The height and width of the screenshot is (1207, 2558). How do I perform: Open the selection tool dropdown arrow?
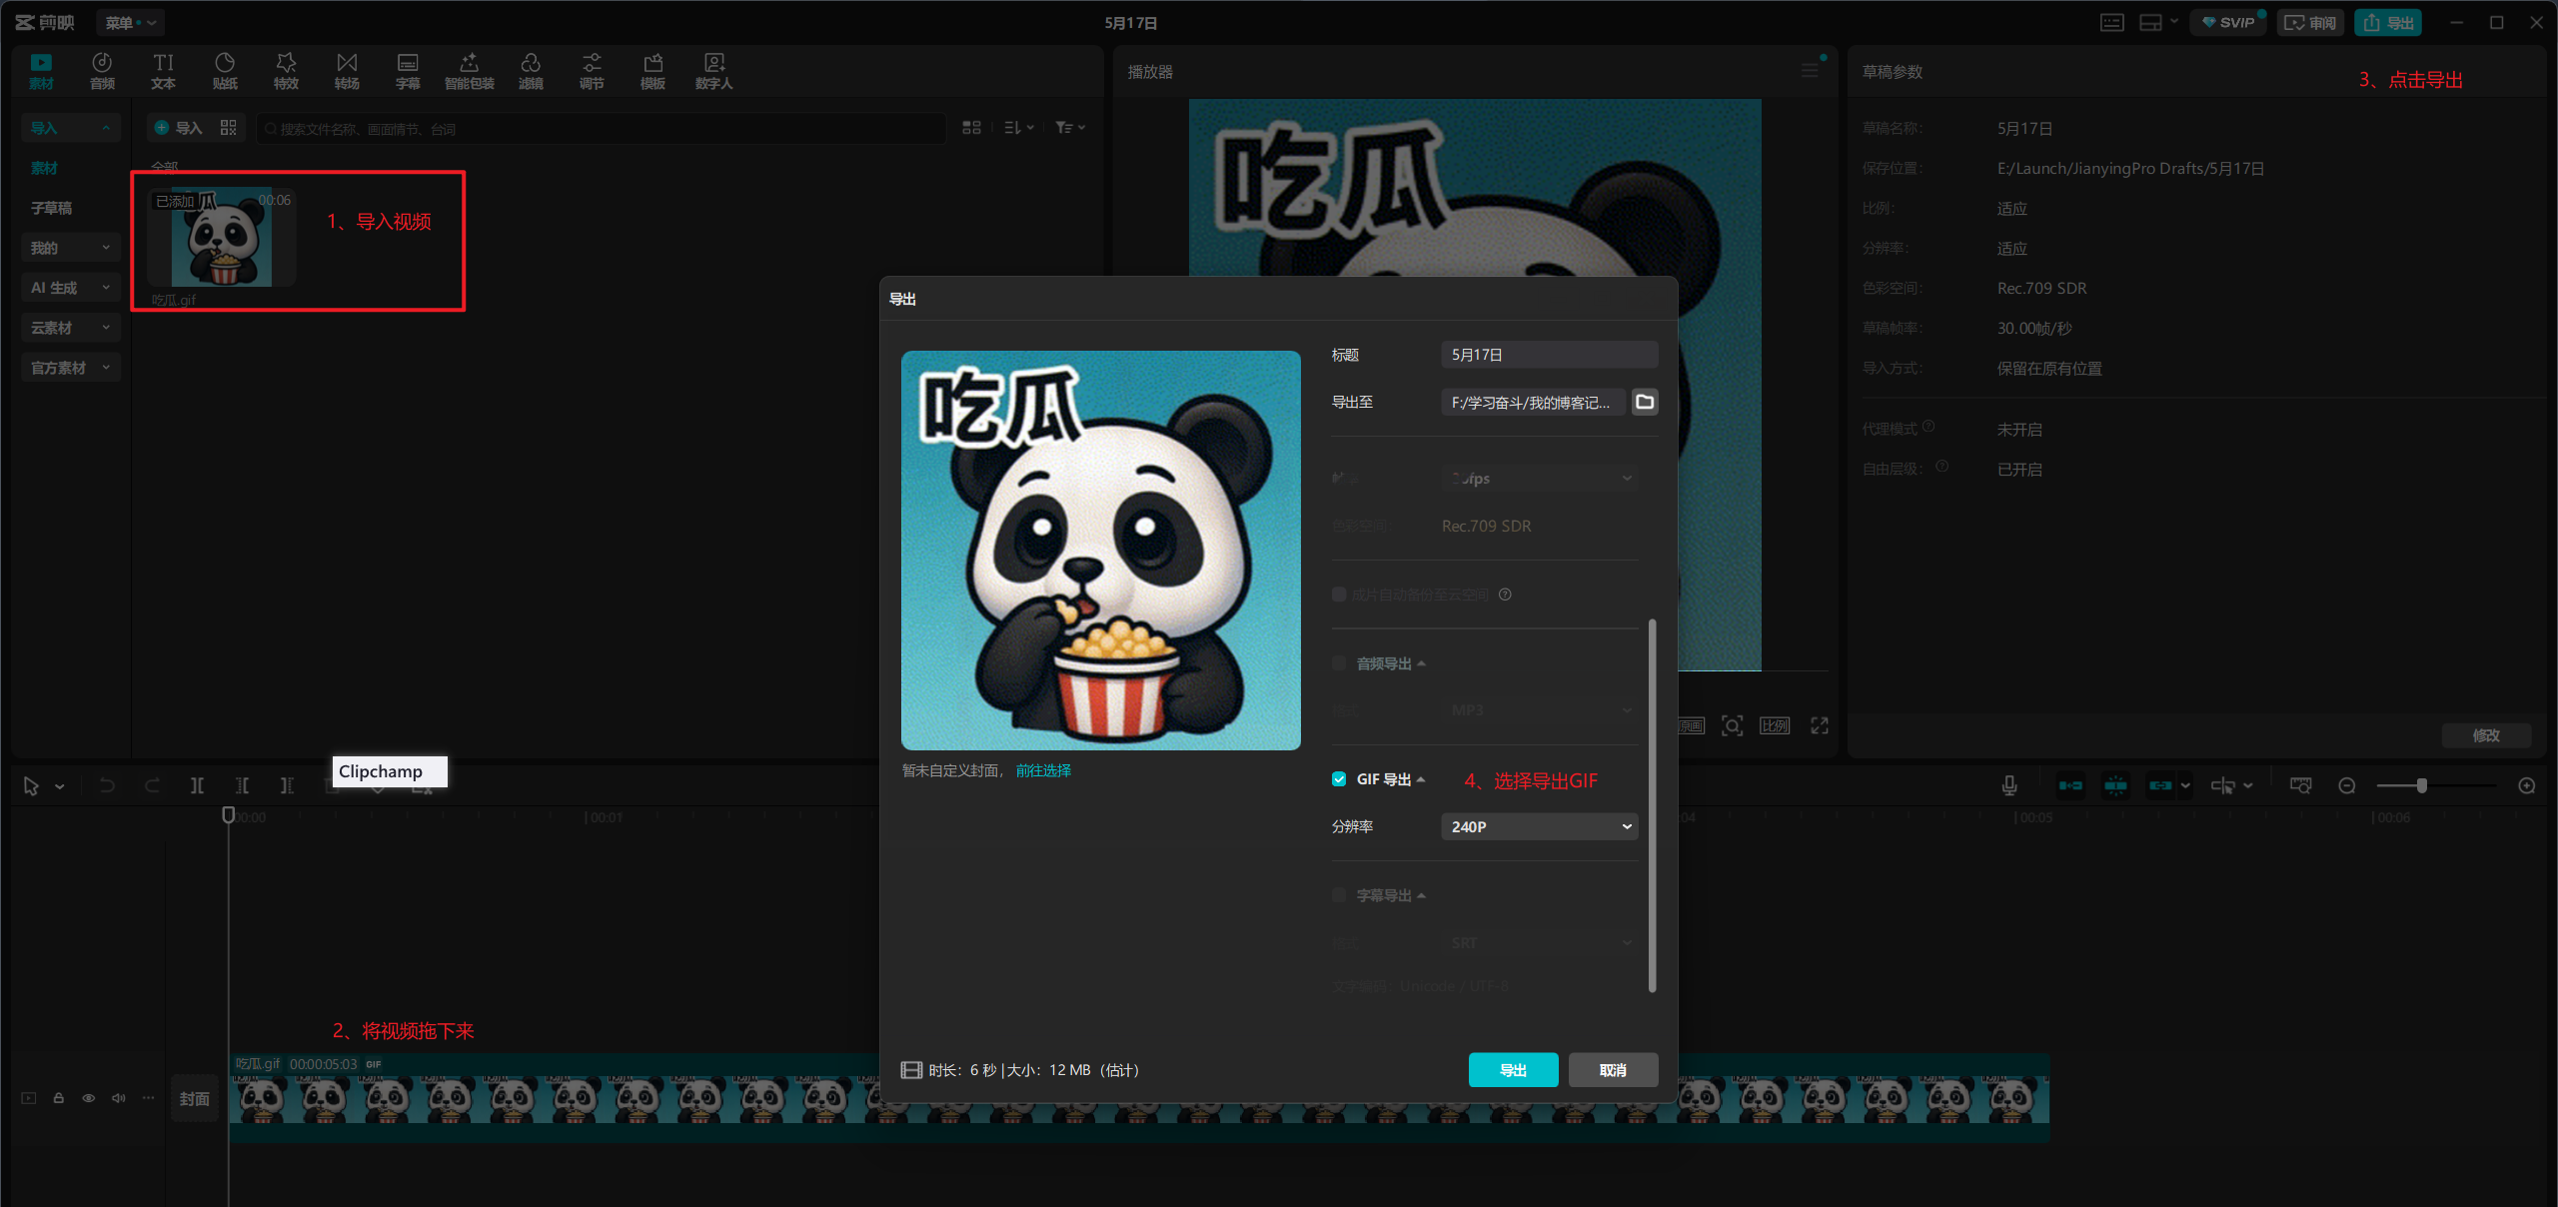pos(60,786)
